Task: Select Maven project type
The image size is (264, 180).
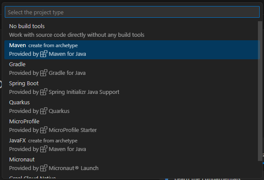Action: [x=17, y=45]
